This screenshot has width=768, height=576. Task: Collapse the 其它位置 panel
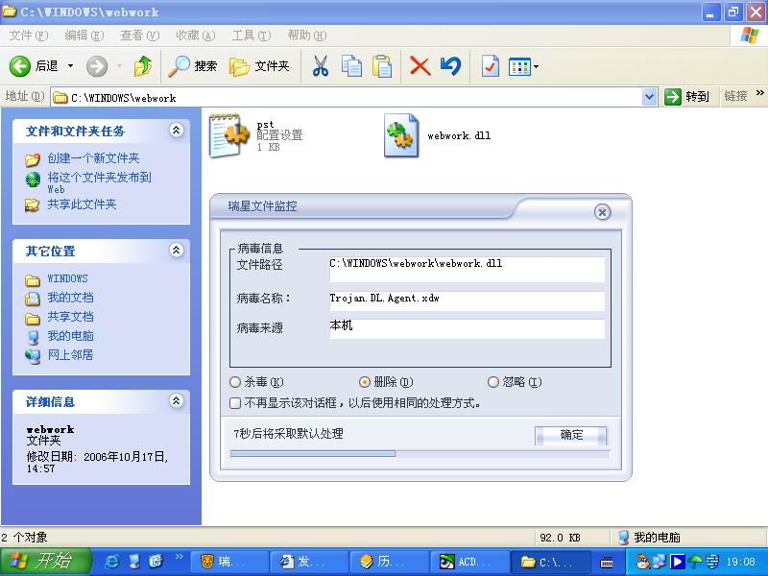click(177, 251)
